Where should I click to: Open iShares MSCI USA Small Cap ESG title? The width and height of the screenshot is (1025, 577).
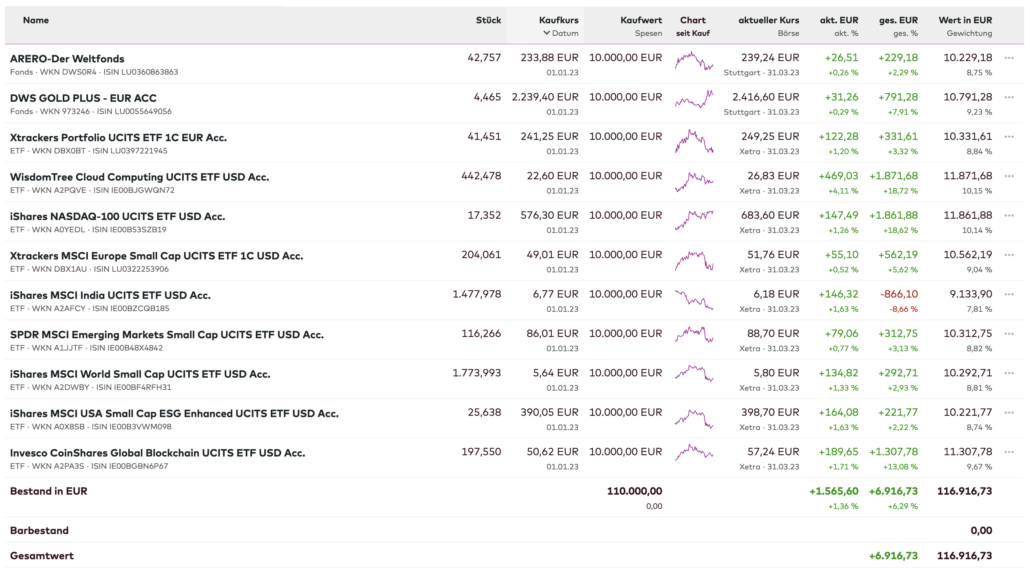174,414
